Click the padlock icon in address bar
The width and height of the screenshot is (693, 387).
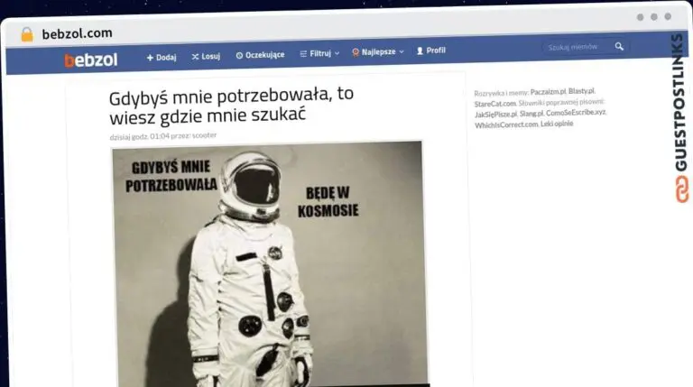(x=26, y=34)
